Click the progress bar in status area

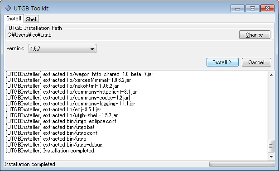coord(242,164)
